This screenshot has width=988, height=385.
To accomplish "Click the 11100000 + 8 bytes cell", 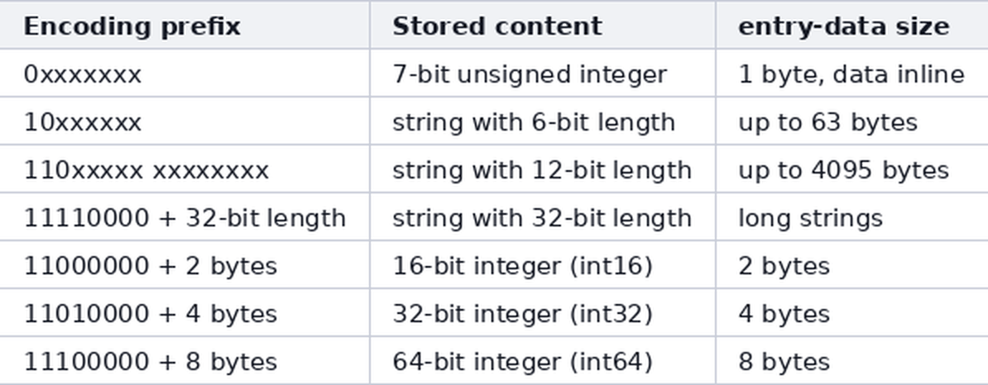I will [185, 360].
